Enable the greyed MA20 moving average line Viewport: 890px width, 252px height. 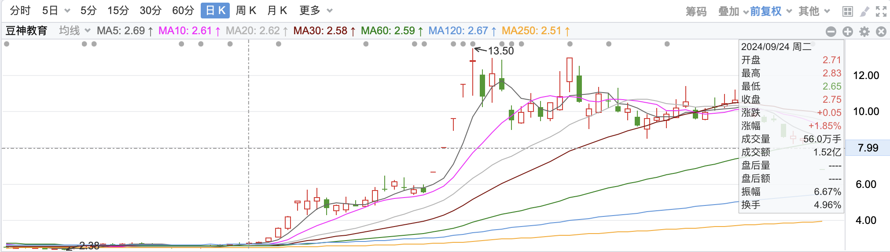point(257,31)
